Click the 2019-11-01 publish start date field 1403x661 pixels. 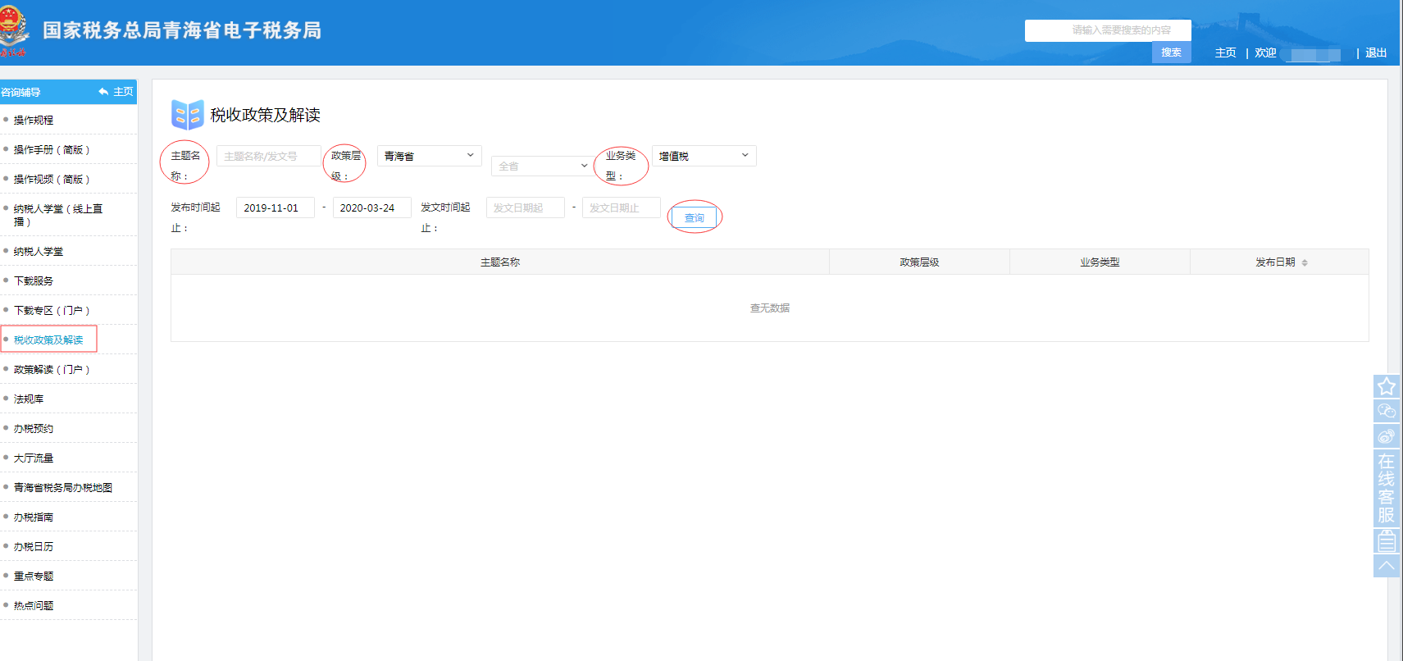pyautogui.click(x=275, y=208)
